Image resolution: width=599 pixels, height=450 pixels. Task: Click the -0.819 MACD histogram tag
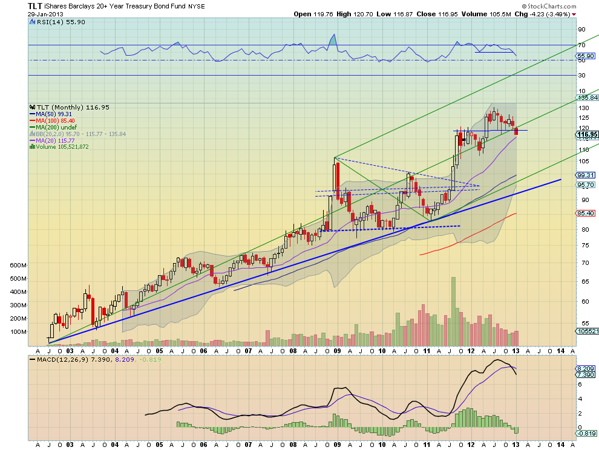click(x=586, y=433)
